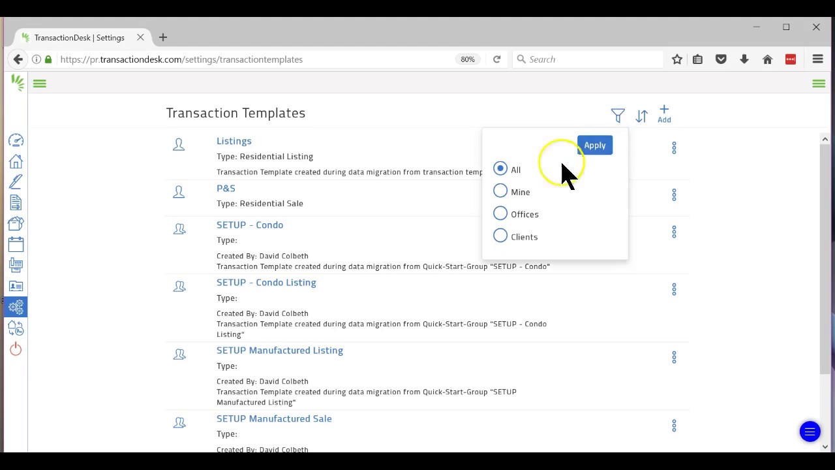Open the SETUP - Condo template link

click(250, 225)
